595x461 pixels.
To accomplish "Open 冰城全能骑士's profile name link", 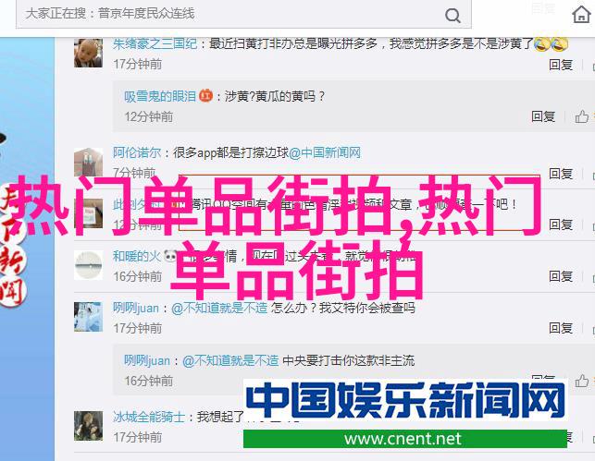I will pos(149,417).
